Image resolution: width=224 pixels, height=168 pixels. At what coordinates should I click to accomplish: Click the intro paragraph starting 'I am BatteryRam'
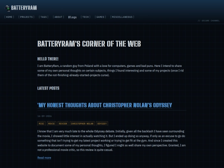coord(111,71)
